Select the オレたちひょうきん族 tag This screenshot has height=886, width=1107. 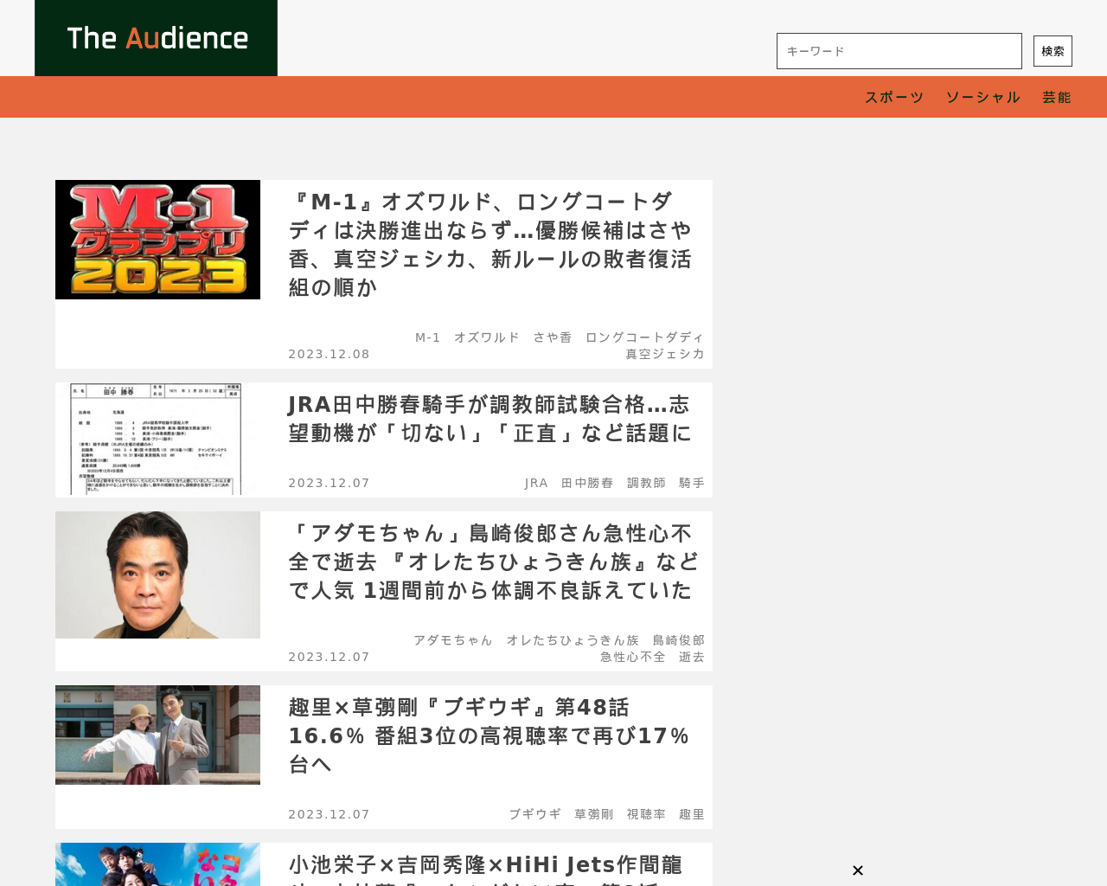click(573, 640)
